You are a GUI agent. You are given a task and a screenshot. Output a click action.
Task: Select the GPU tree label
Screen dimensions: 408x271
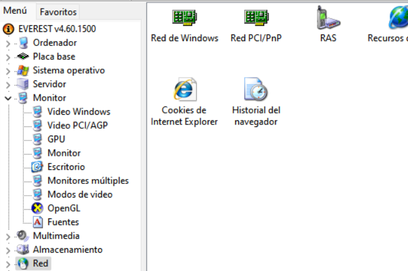point(56,139)
